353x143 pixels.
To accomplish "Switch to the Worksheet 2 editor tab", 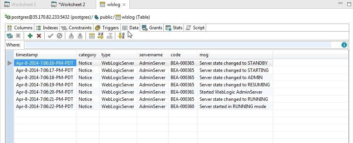I will [x=68, y=4].
